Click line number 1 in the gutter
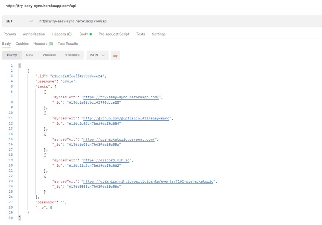 point(12,66)
